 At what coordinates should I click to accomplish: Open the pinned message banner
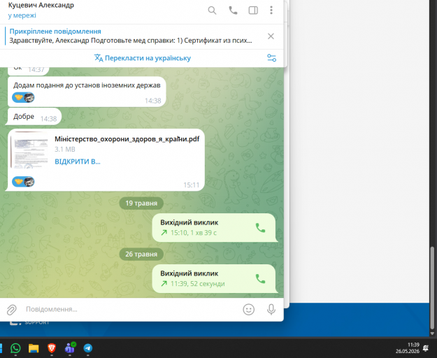(x=131, y=36)
